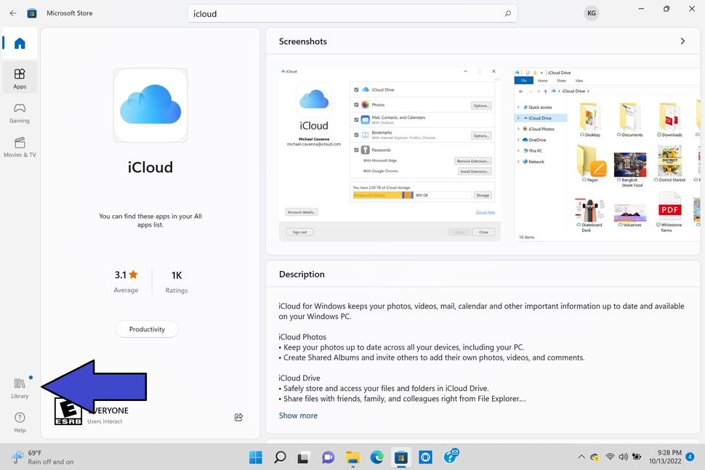The image size is (705, 470).
Task: Launch Microsoft Edge from the taskbar
Action: 376,457
